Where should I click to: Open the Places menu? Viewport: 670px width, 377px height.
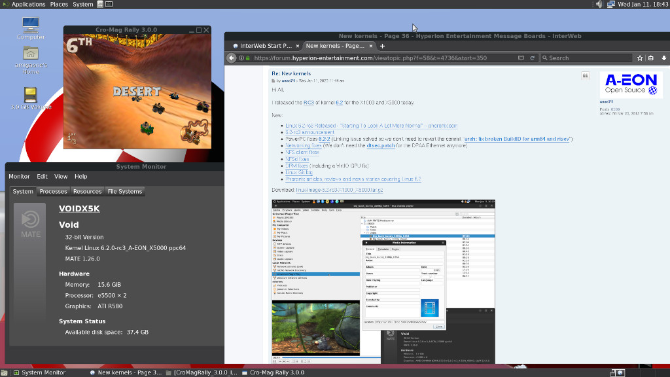59,5
